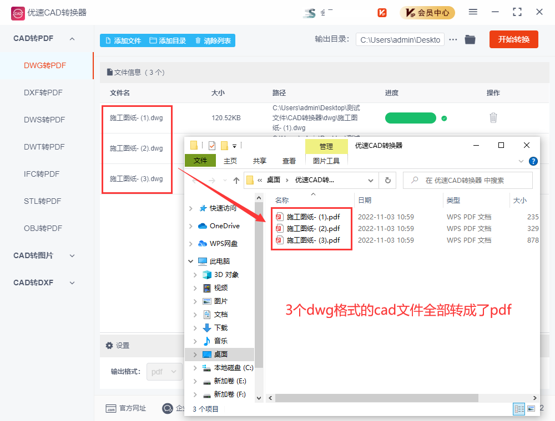
Task: Click the VIP badge icon in title bar
Action: (x=382, y=13)
